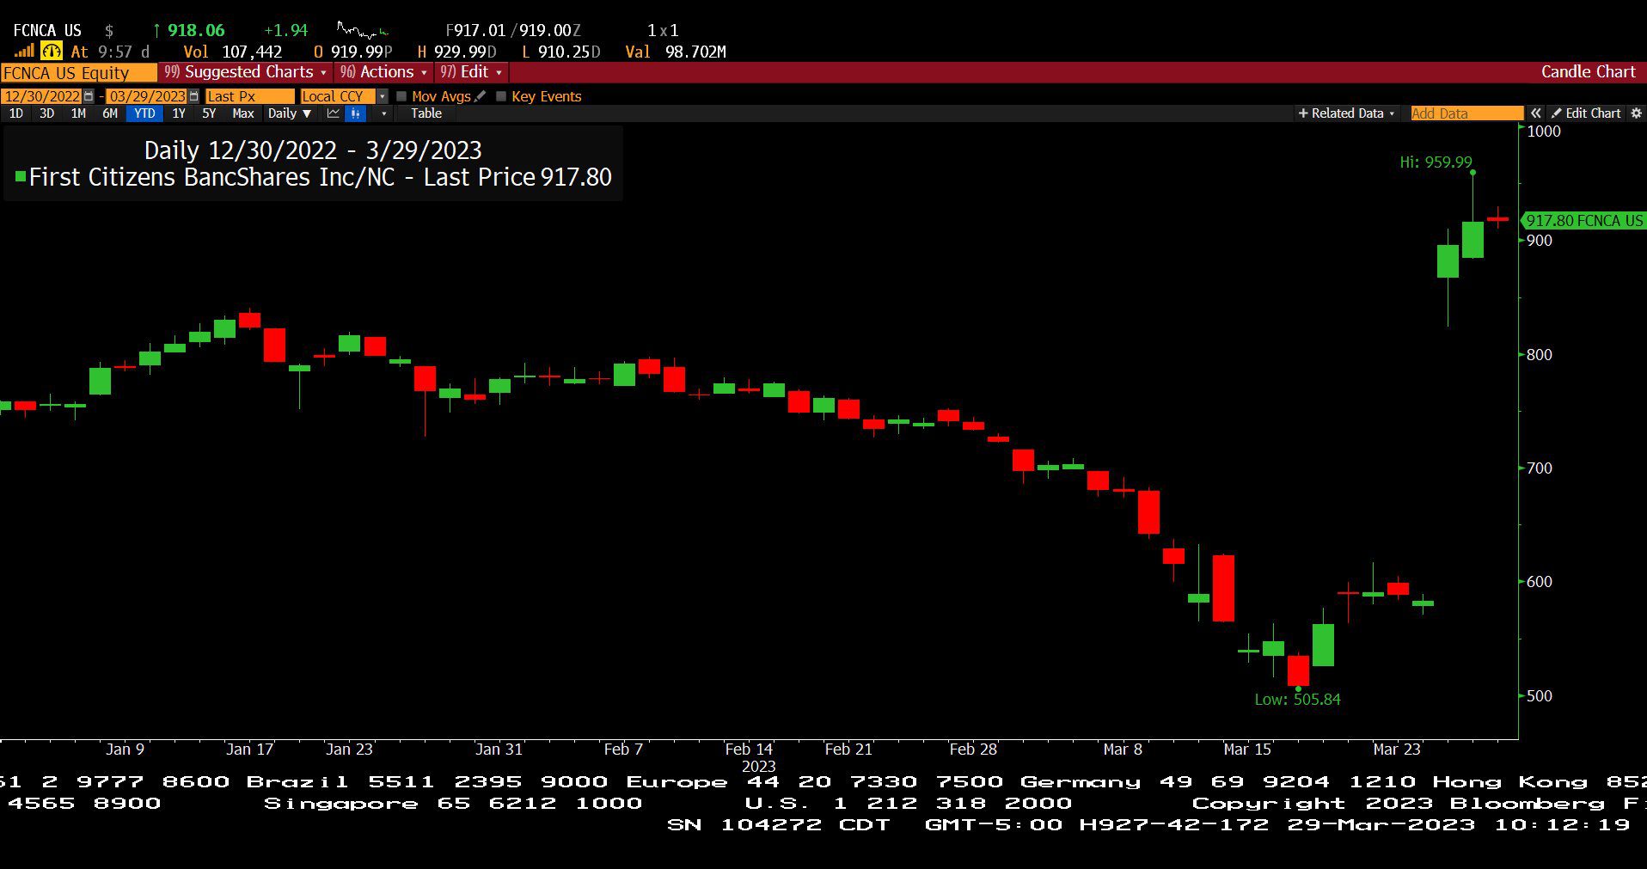Click the O 919.99P open value
This screenshot has width=1647, height=869.
pyautogui.click(x=353, y=52)
